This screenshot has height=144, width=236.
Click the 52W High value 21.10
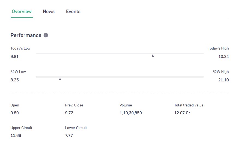(223, 80)
